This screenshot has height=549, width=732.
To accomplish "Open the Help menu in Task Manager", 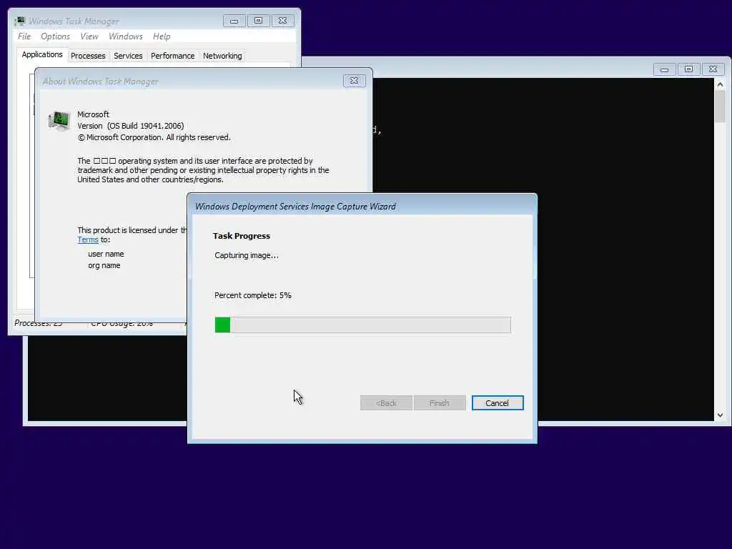I will coord(162,36).
